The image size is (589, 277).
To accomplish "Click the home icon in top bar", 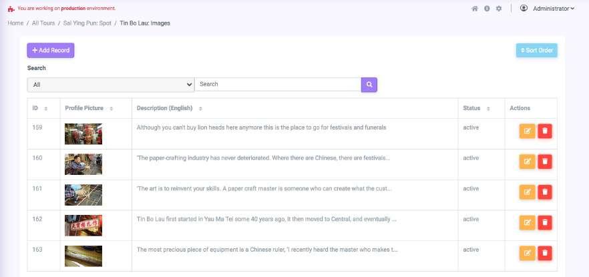I will (474, 9).
